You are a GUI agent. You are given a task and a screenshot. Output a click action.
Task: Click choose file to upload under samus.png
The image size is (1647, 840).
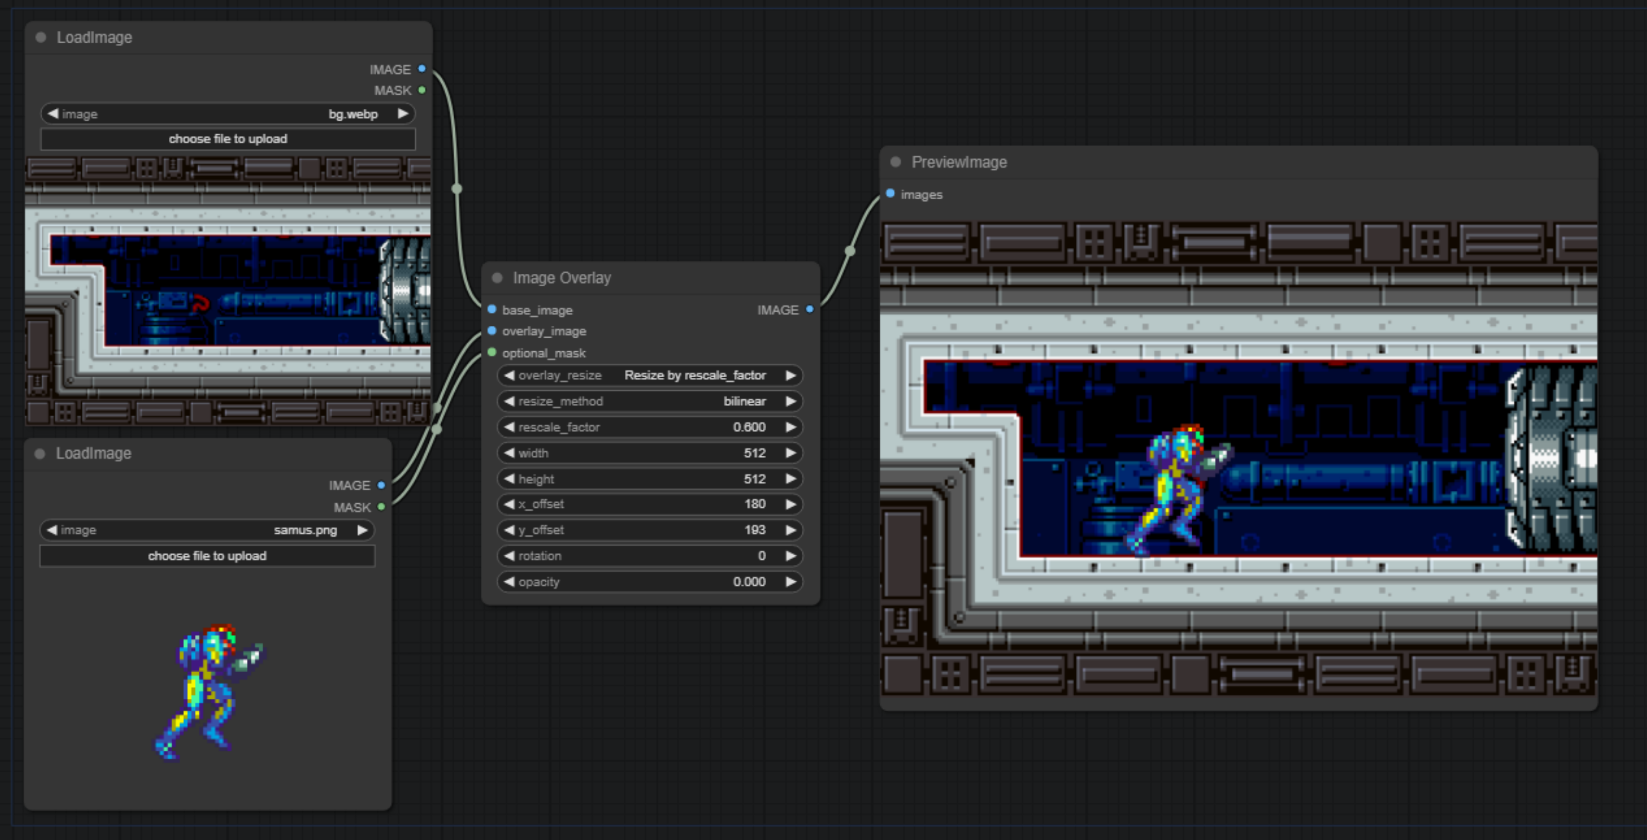206,556
